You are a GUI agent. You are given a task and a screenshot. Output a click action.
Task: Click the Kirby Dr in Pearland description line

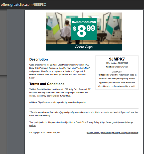coord(60,68)
